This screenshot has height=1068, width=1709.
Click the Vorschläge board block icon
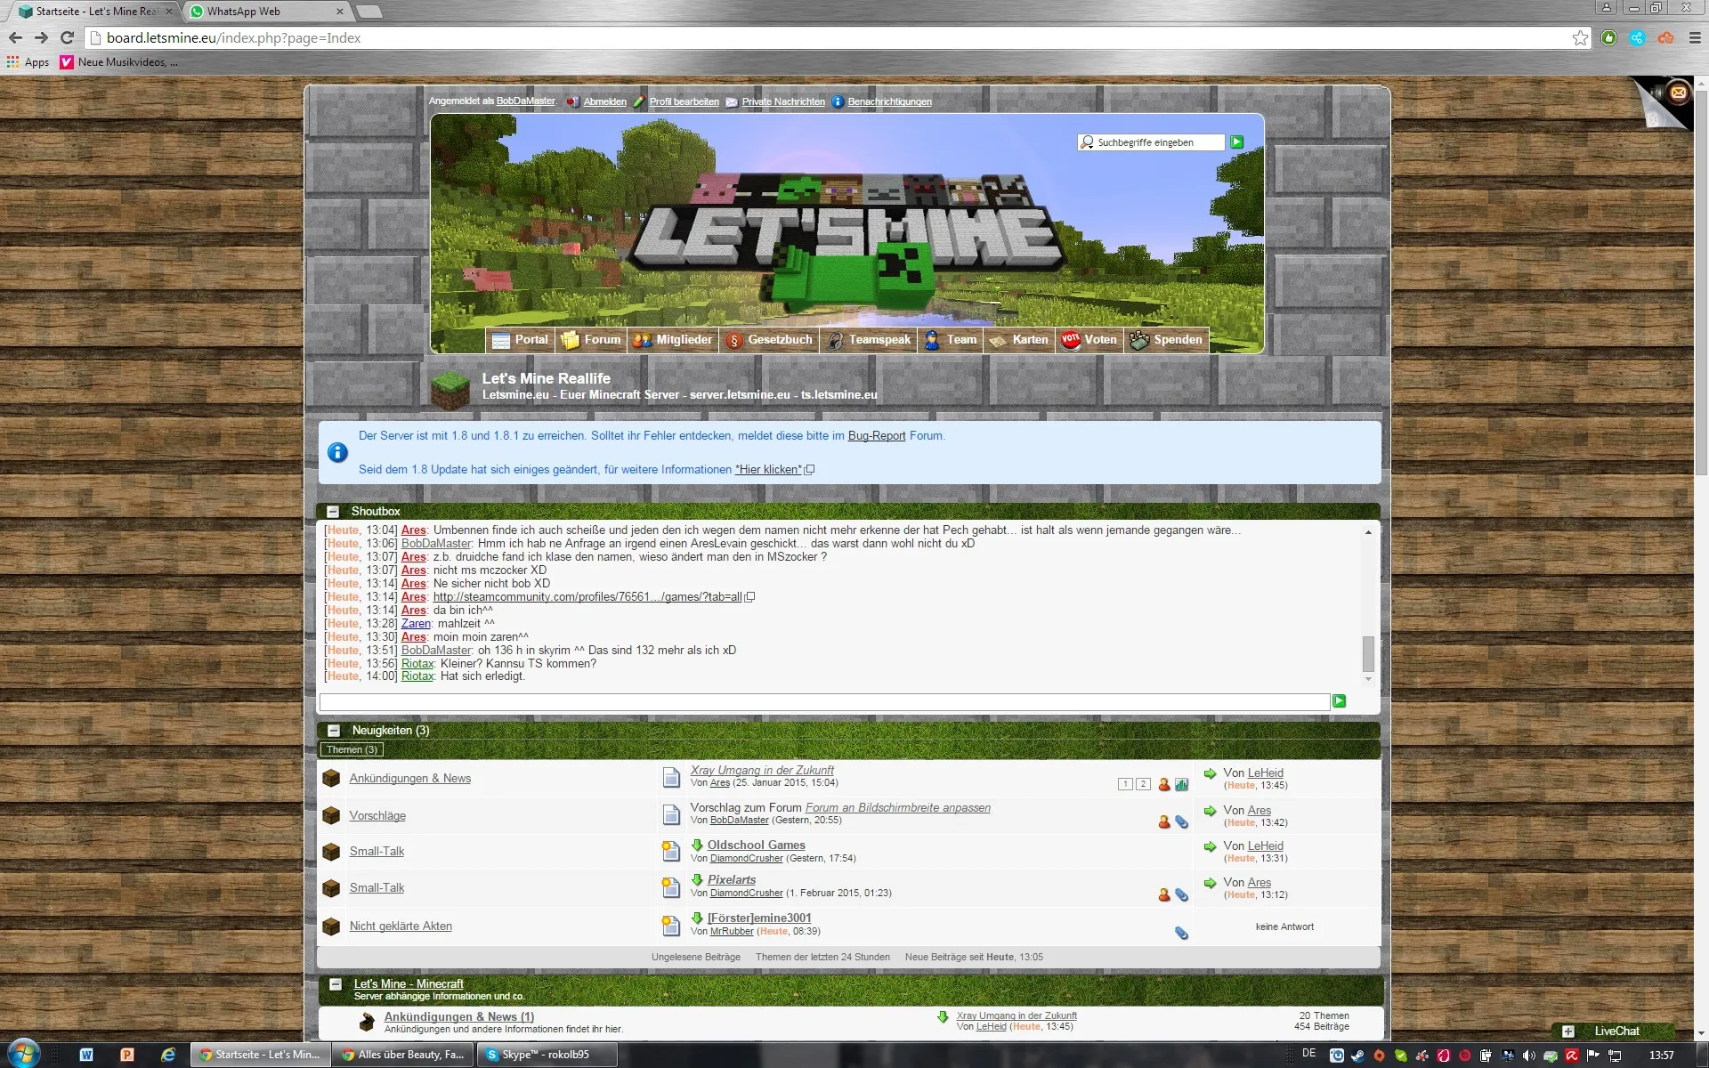point(331,815)
